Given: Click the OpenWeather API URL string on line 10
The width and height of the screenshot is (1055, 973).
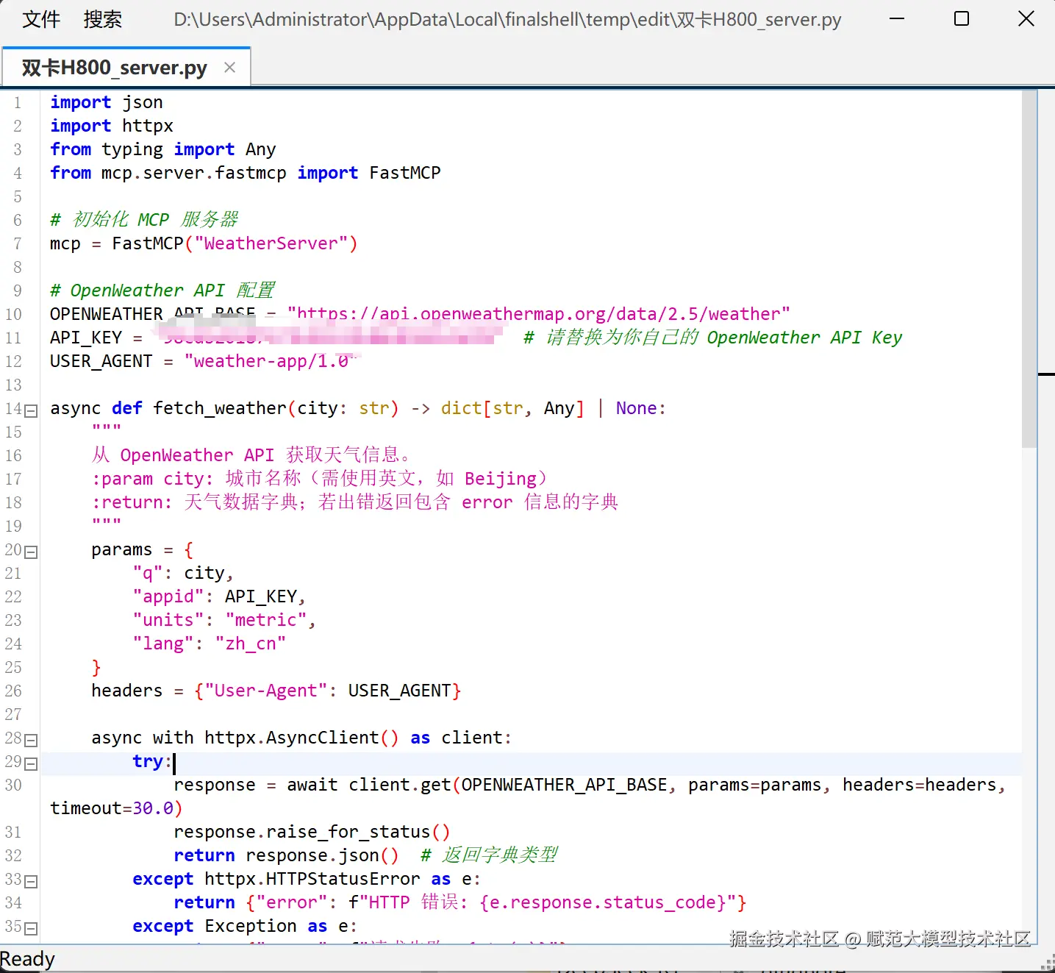Looking at the screenshot, I should (x=539, y=314).
